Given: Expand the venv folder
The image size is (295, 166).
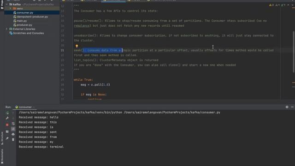Looking at the screenshot, I should (x=10, y=8).
